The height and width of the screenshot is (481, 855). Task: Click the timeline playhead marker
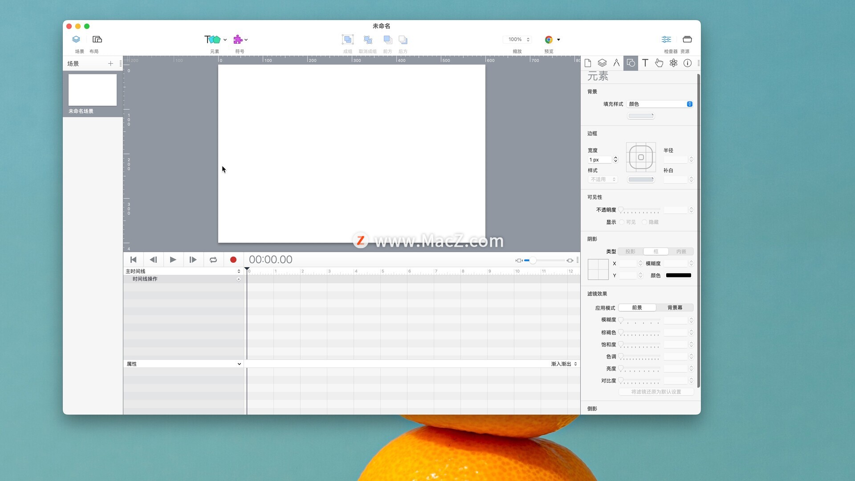[247, 269]
